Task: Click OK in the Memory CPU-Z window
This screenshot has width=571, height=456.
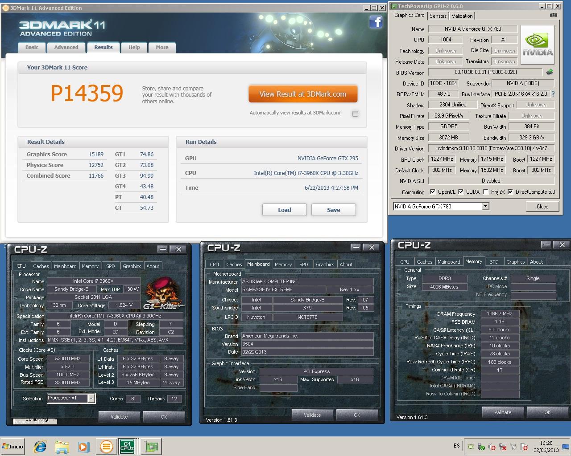Action: tap(547, 412)
